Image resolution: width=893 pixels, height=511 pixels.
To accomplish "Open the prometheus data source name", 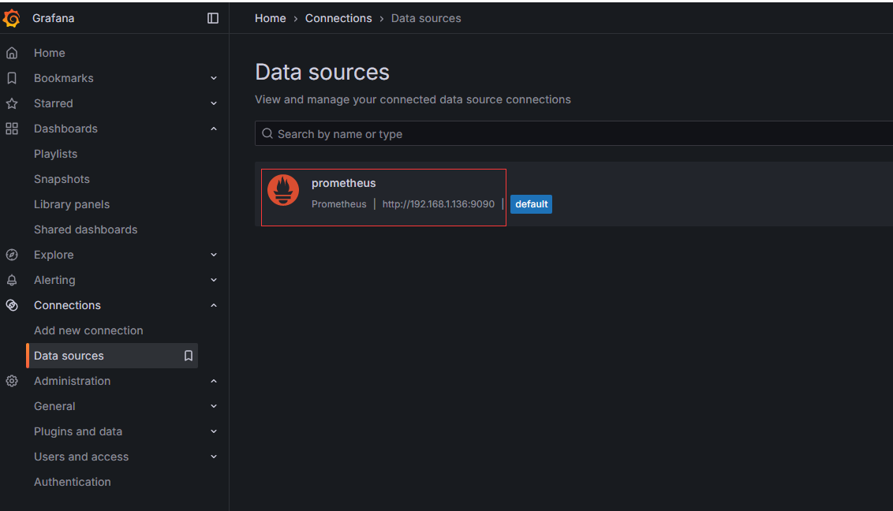I will (344, 183).
